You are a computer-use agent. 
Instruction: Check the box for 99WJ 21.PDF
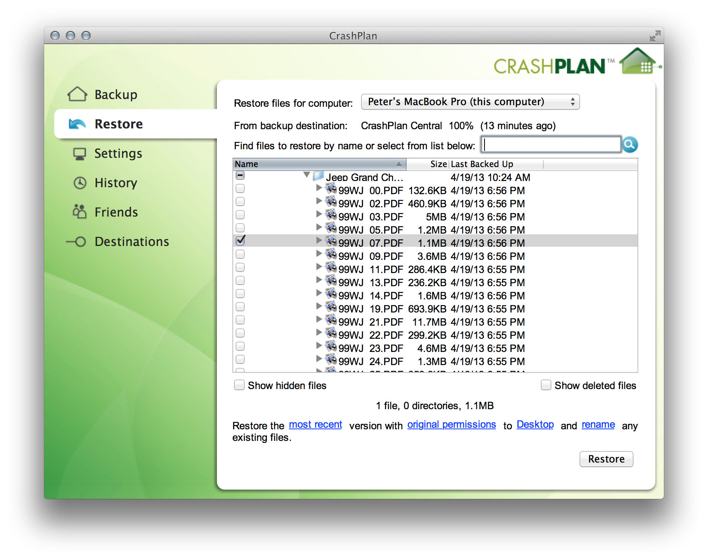pos(240,320)
